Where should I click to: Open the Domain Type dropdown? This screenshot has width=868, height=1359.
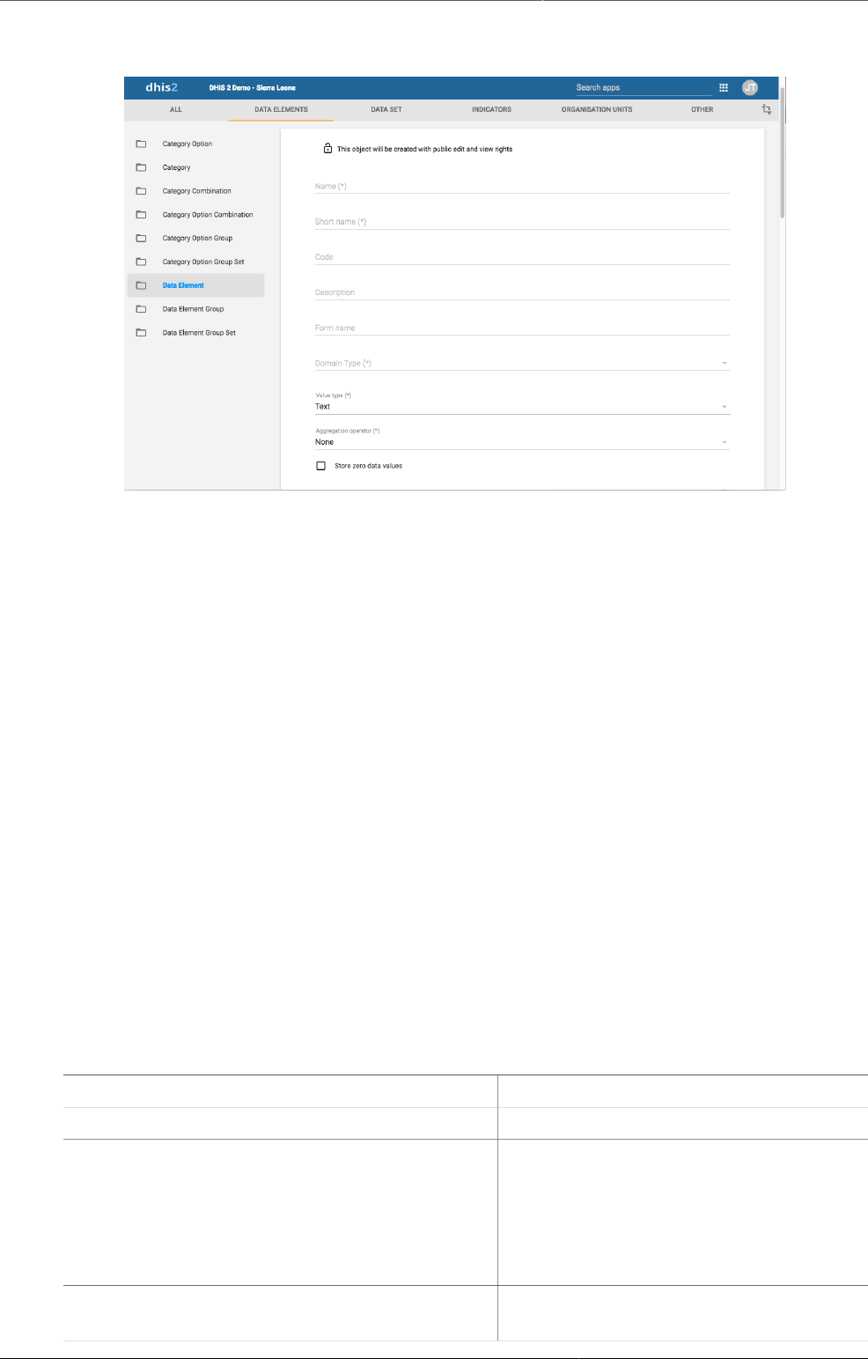(x=522, y=363)
